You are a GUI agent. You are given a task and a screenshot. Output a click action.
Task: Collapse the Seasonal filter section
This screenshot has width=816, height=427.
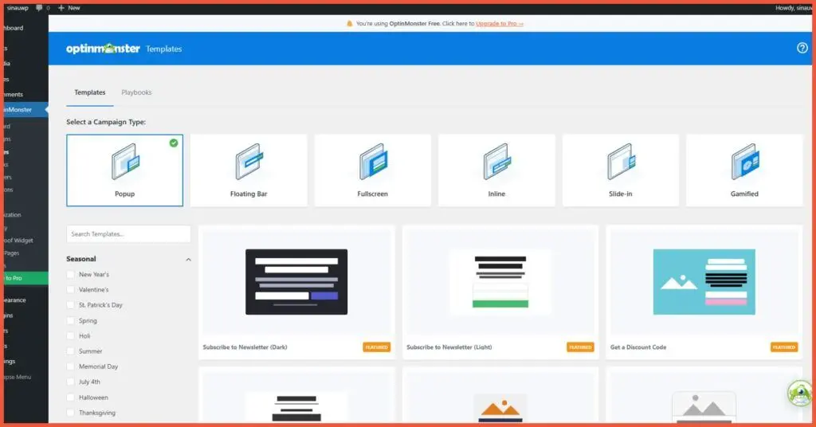pos(188,260)
